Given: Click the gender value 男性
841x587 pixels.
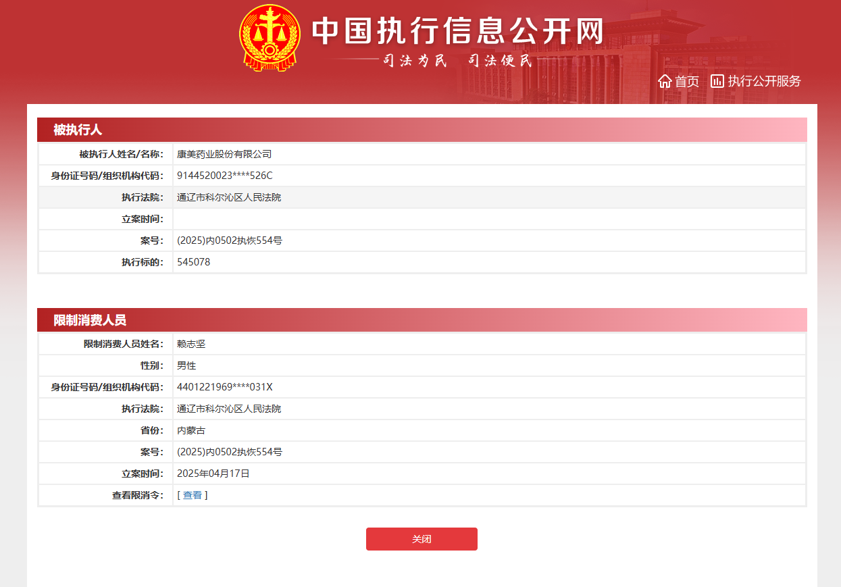Looking at the screenshot, I should pyautogui.click(x=186, y=365).
